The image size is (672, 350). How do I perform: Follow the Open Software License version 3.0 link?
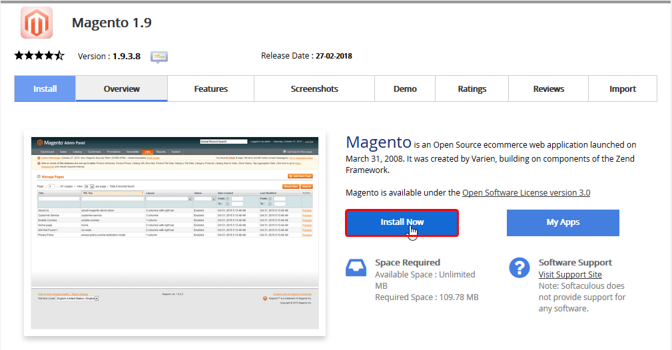tap(526, 193)
